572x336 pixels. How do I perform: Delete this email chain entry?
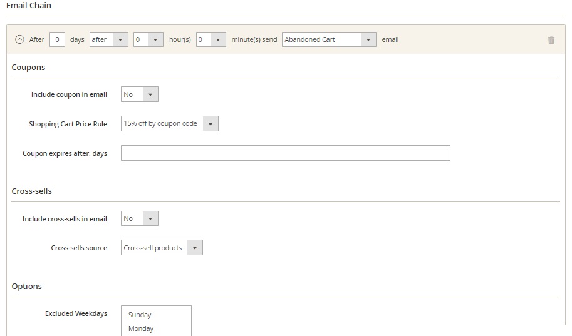pos(551,39)
